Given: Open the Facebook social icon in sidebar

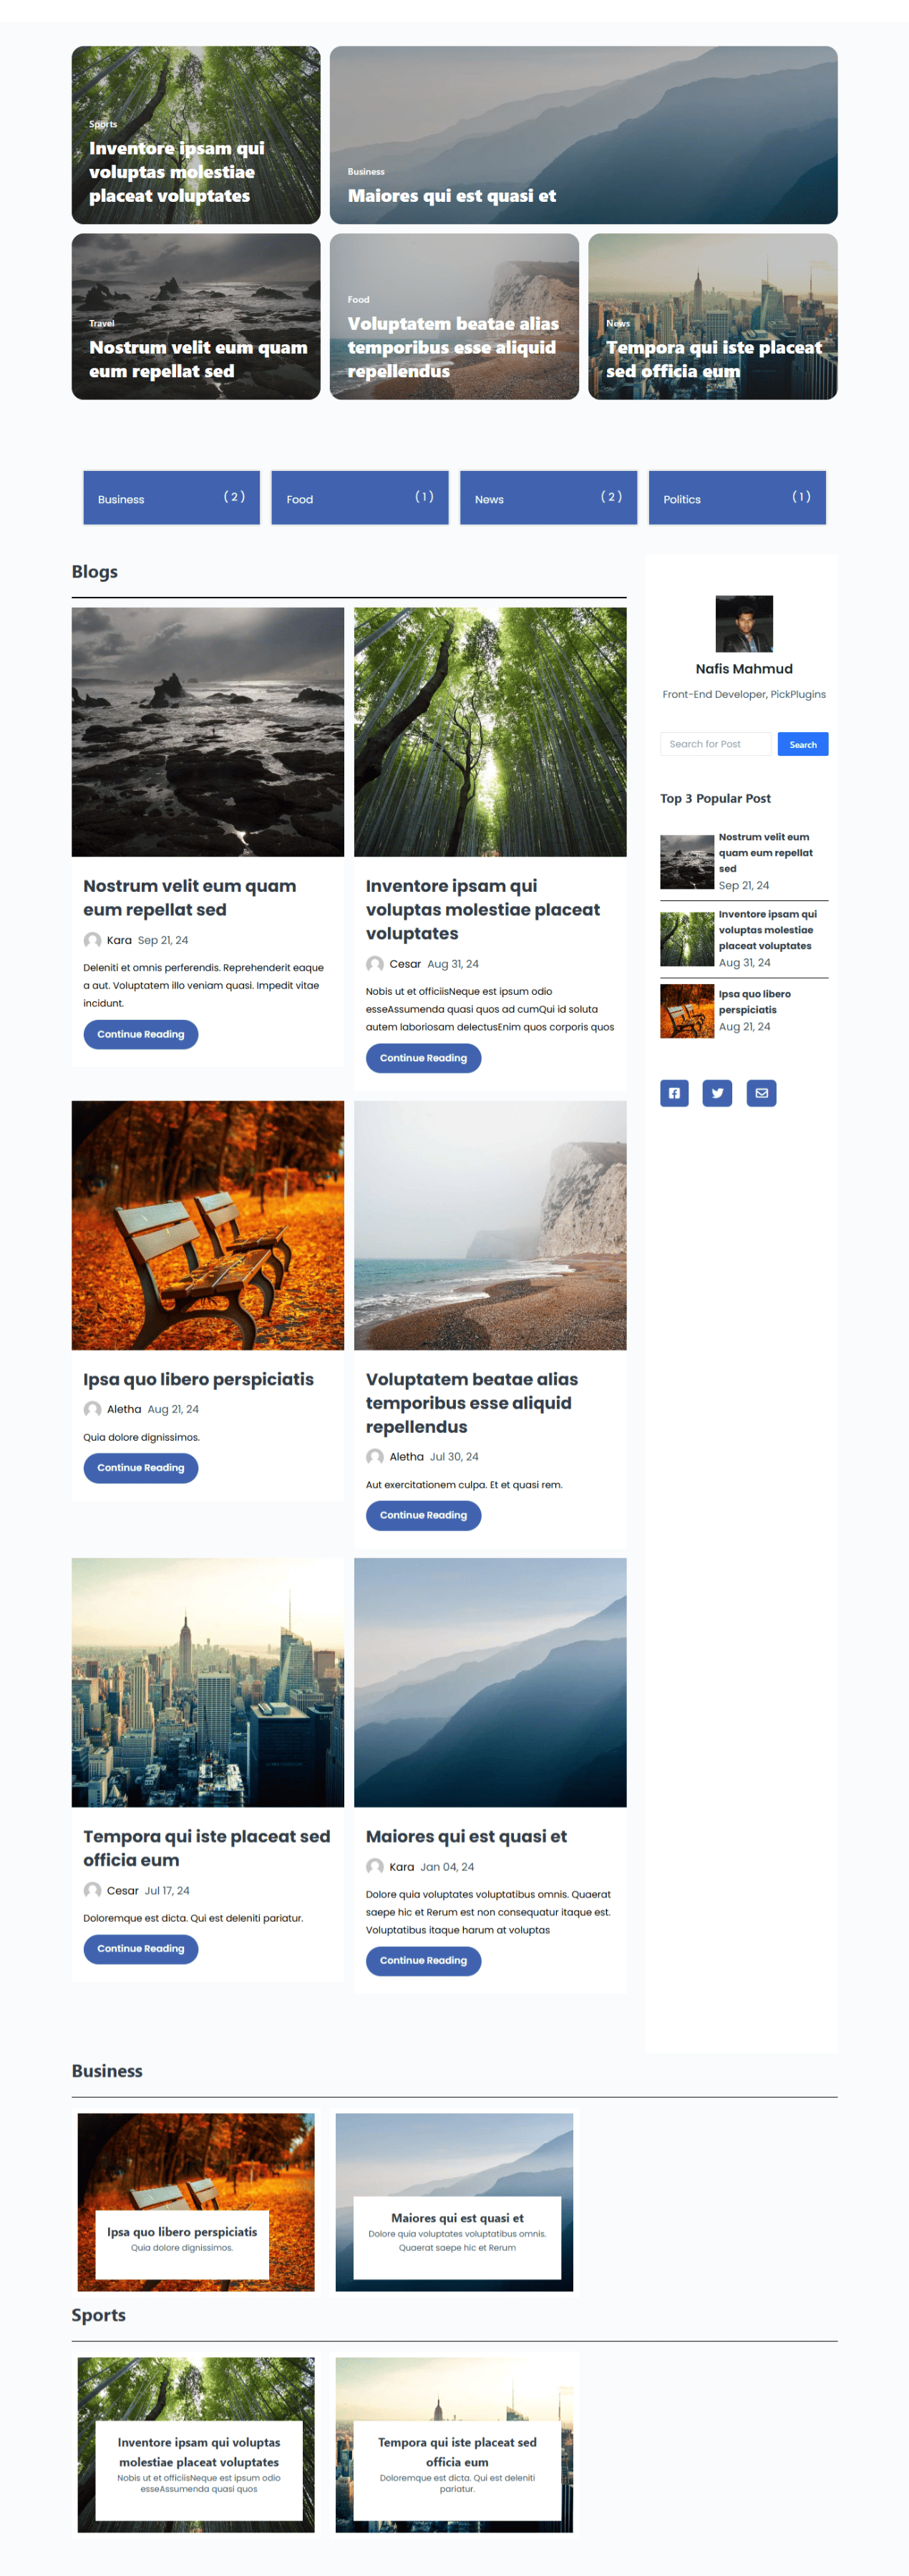Looking at the screenshot, I should (674, 1093).
